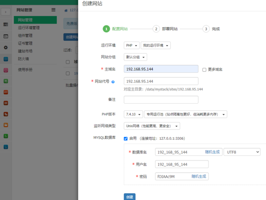Click 随机生成 link for database name
Screen dimensions: 266x200
point(212,152)
